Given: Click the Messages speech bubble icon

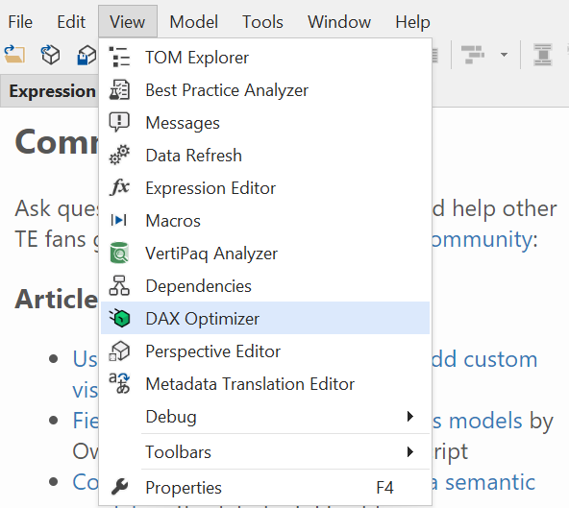Looking at the screenshot, I should tap(119, 122).
